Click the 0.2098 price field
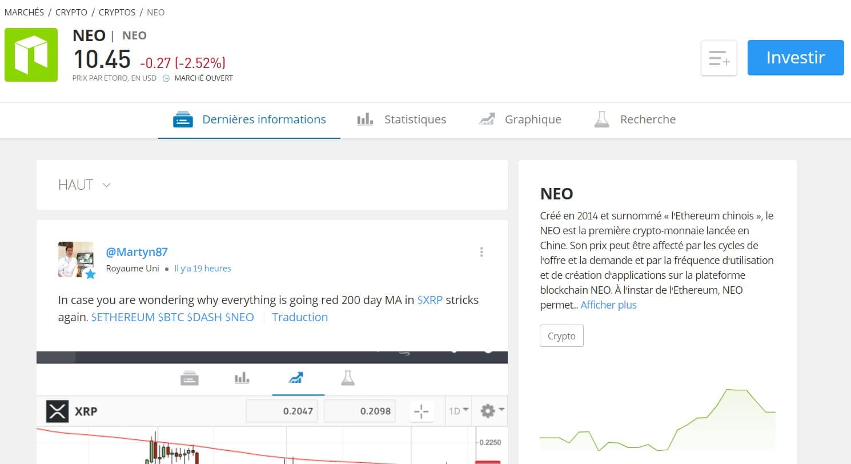Screen dimensions: 851x464 tap(359, 411)
